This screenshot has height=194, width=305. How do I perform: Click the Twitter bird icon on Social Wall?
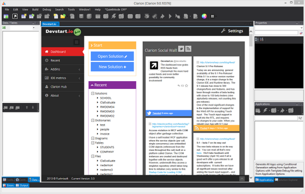pos(181,49)
